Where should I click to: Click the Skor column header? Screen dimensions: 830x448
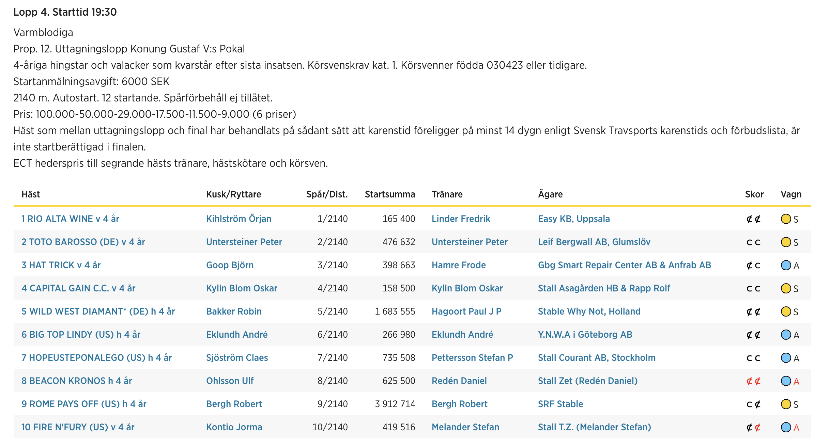click(x=754, y=194)
